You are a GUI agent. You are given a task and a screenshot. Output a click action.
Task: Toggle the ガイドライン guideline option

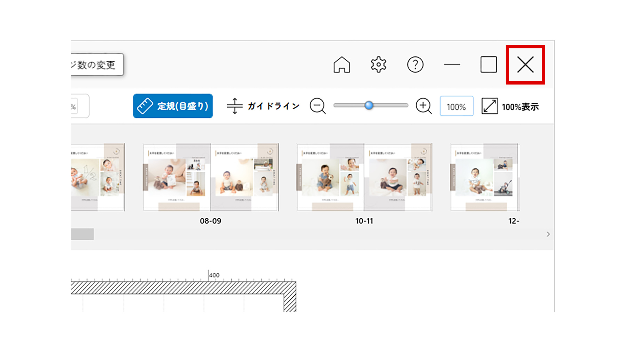pos(263,106)
